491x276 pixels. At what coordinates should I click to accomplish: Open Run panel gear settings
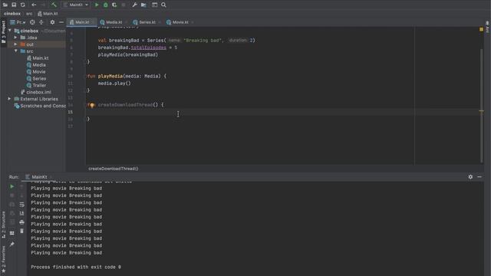coord(470,177)
